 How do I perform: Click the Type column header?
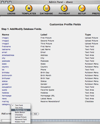point(88,35)
